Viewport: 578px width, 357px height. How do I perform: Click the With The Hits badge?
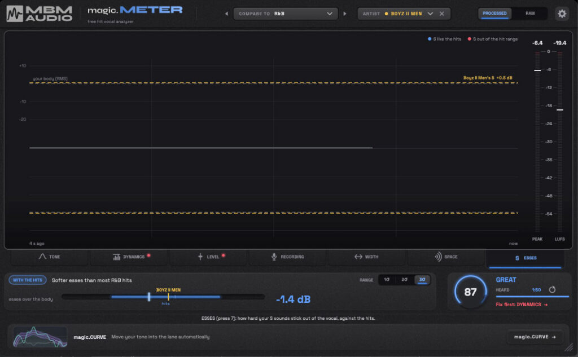point(28,280)
